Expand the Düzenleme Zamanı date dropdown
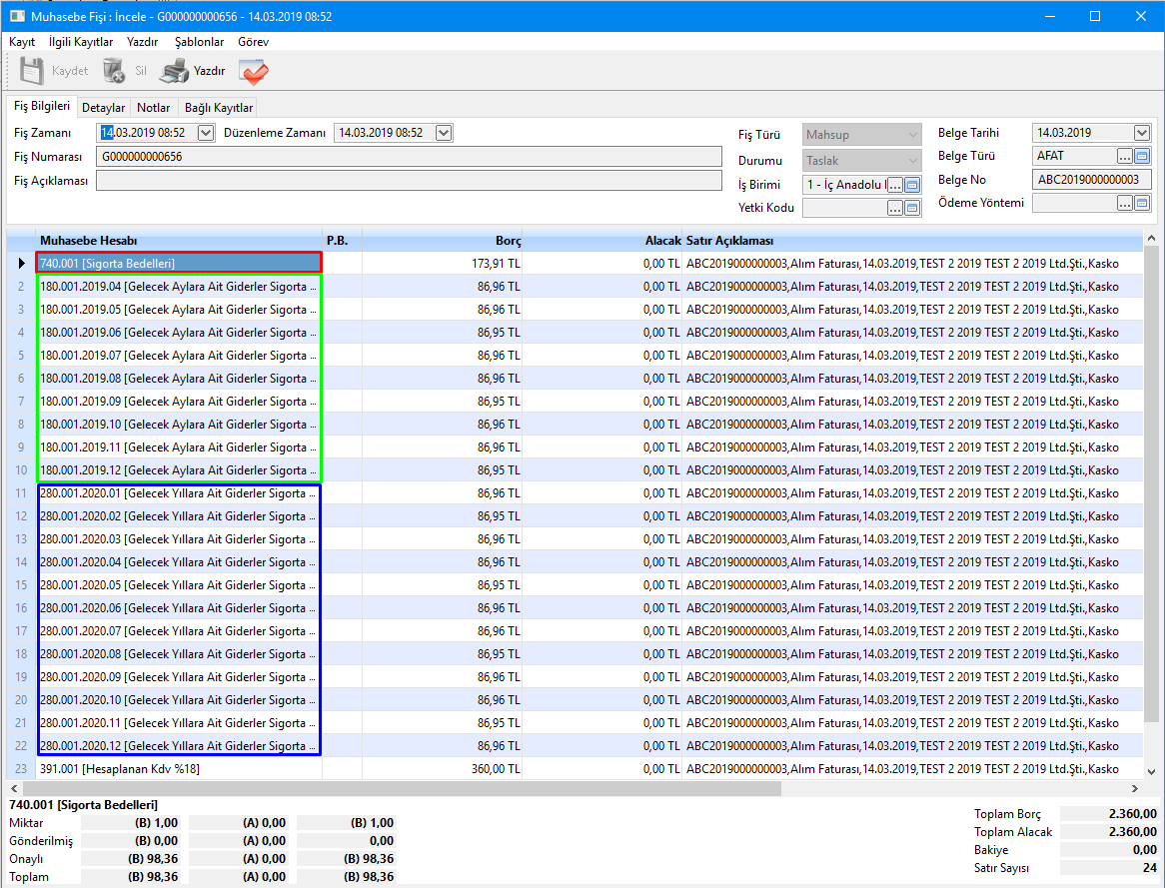This screenshot has height=888, width=1165. pyautogui.click(x=444, y=133)
